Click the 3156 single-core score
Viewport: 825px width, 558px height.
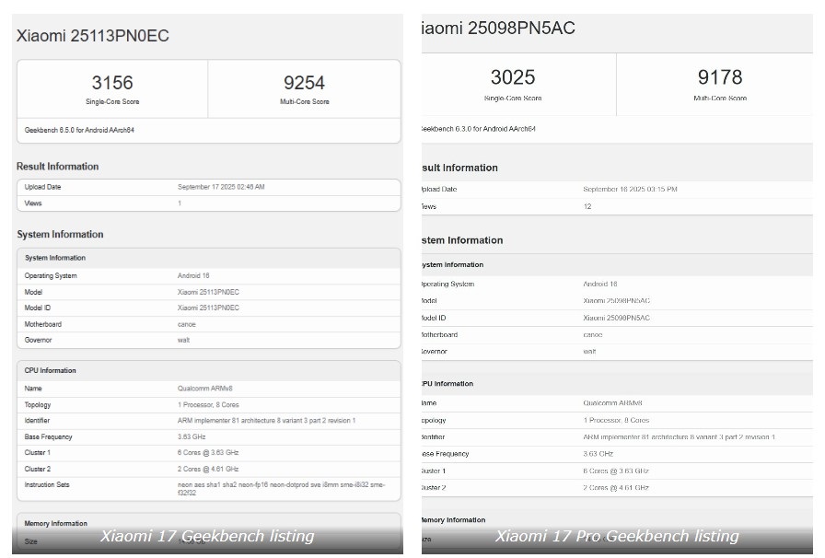pos(112,83)
